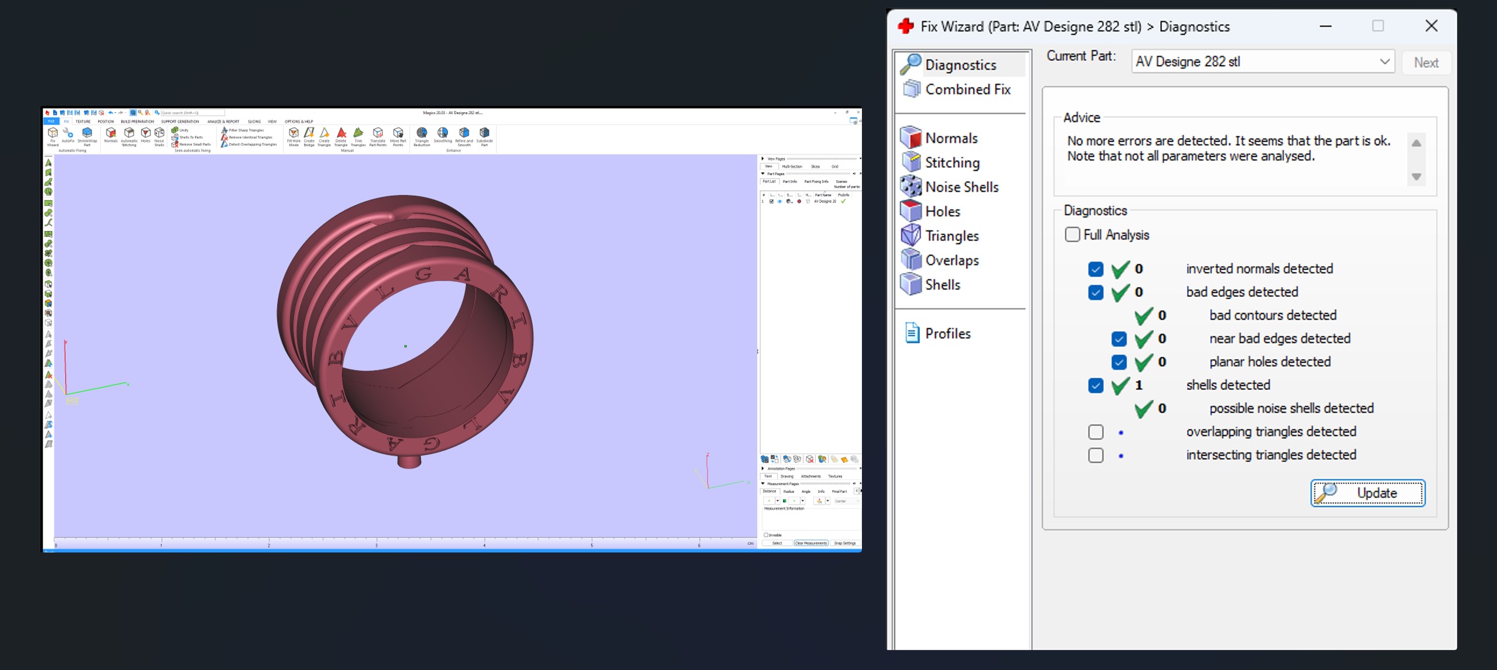The width and height of the screenshot is (1497, 670).
Task: Click Select button in measurement panel
Action: (777, 543)
